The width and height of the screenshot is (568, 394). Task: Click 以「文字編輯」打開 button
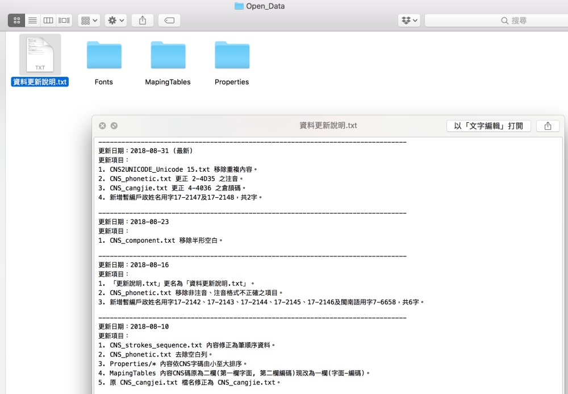coord(488,126)
